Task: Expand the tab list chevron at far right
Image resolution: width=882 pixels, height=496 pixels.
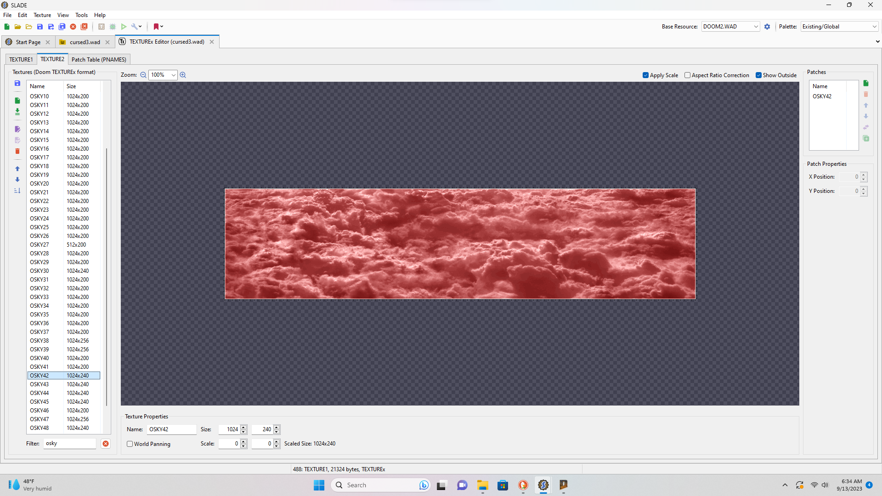Action: tap(877, 42)
